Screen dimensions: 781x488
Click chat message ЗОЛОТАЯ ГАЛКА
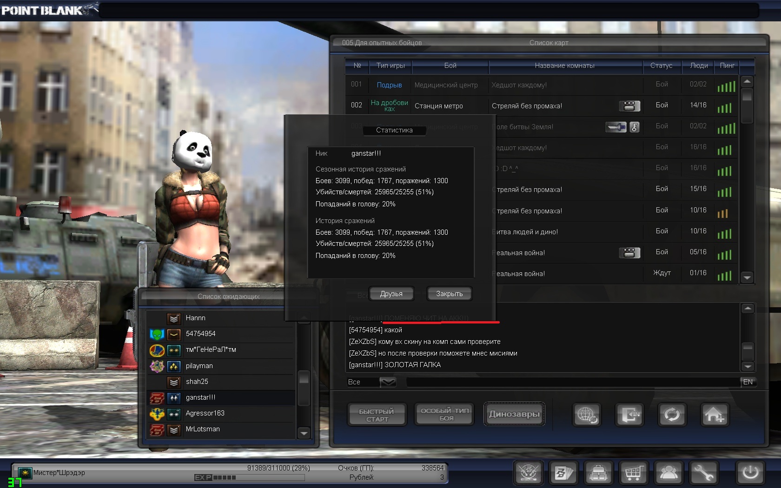click(413, 365)
